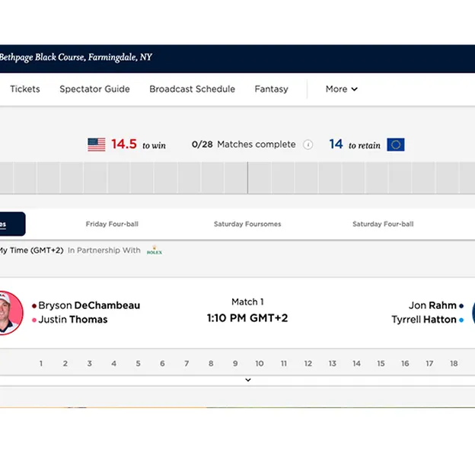This screenshot has height=475, width=475.
Task: Open the Fantasy section
Action: (x=271, y=89)
